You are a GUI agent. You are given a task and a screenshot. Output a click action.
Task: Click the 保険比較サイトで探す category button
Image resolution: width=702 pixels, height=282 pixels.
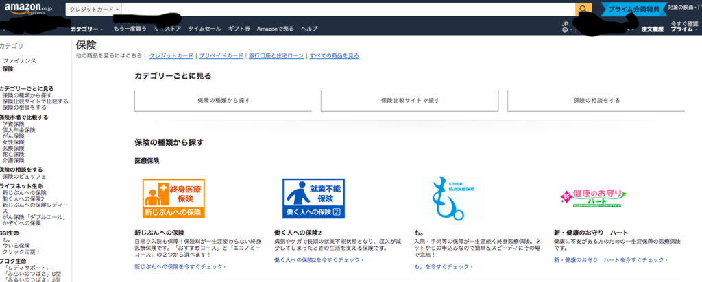(410, 101)
